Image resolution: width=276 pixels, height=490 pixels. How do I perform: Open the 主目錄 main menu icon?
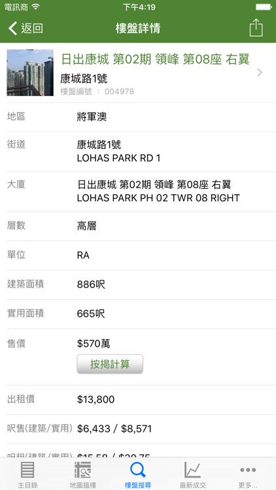[27, 470]
